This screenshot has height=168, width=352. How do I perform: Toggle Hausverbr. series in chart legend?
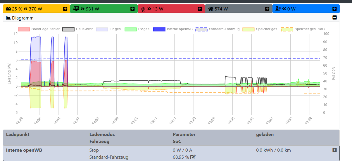[x=78, y=29]
